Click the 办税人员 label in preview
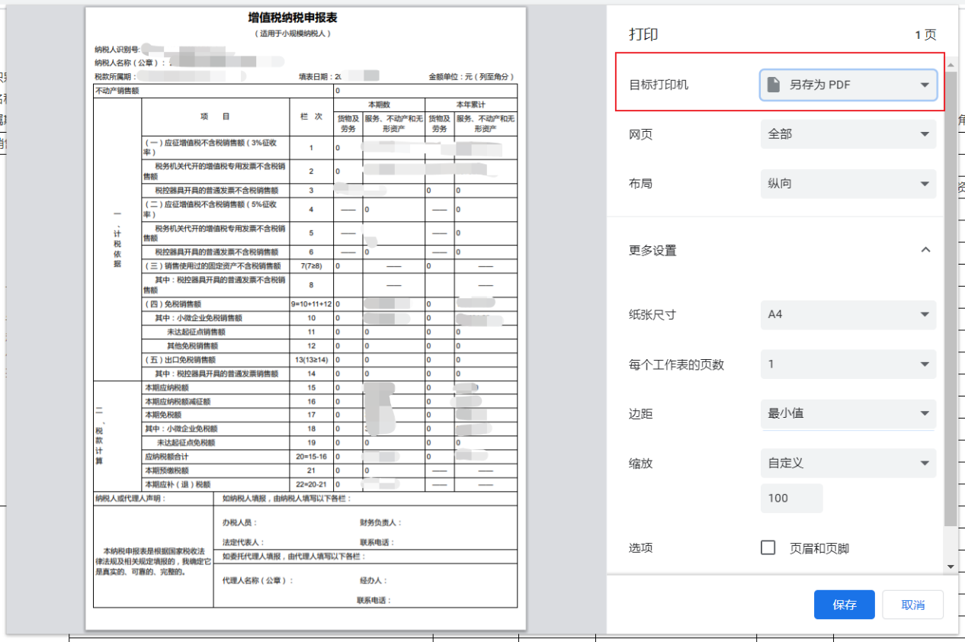965x642 pixels. coord(238,523)
